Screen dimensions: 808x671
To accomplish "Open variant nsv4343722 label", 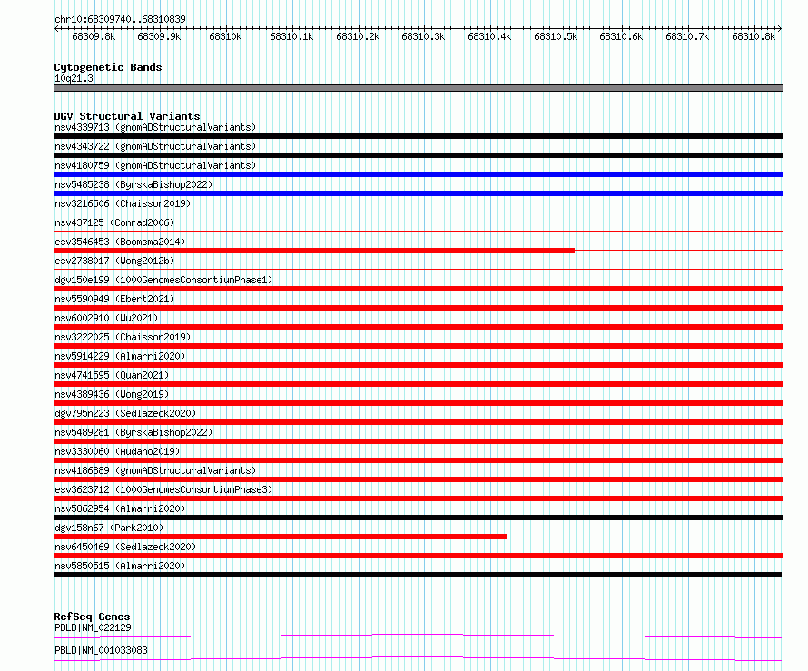I will pos(155,146).
